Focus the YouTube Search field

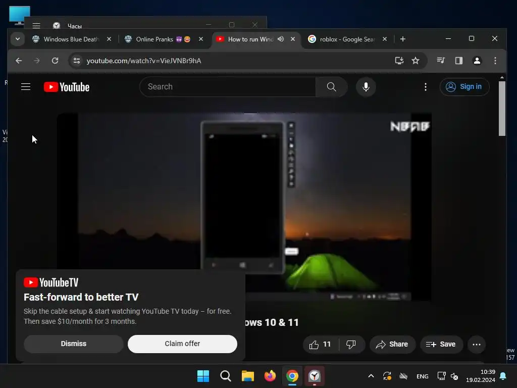tap(228, 87)
